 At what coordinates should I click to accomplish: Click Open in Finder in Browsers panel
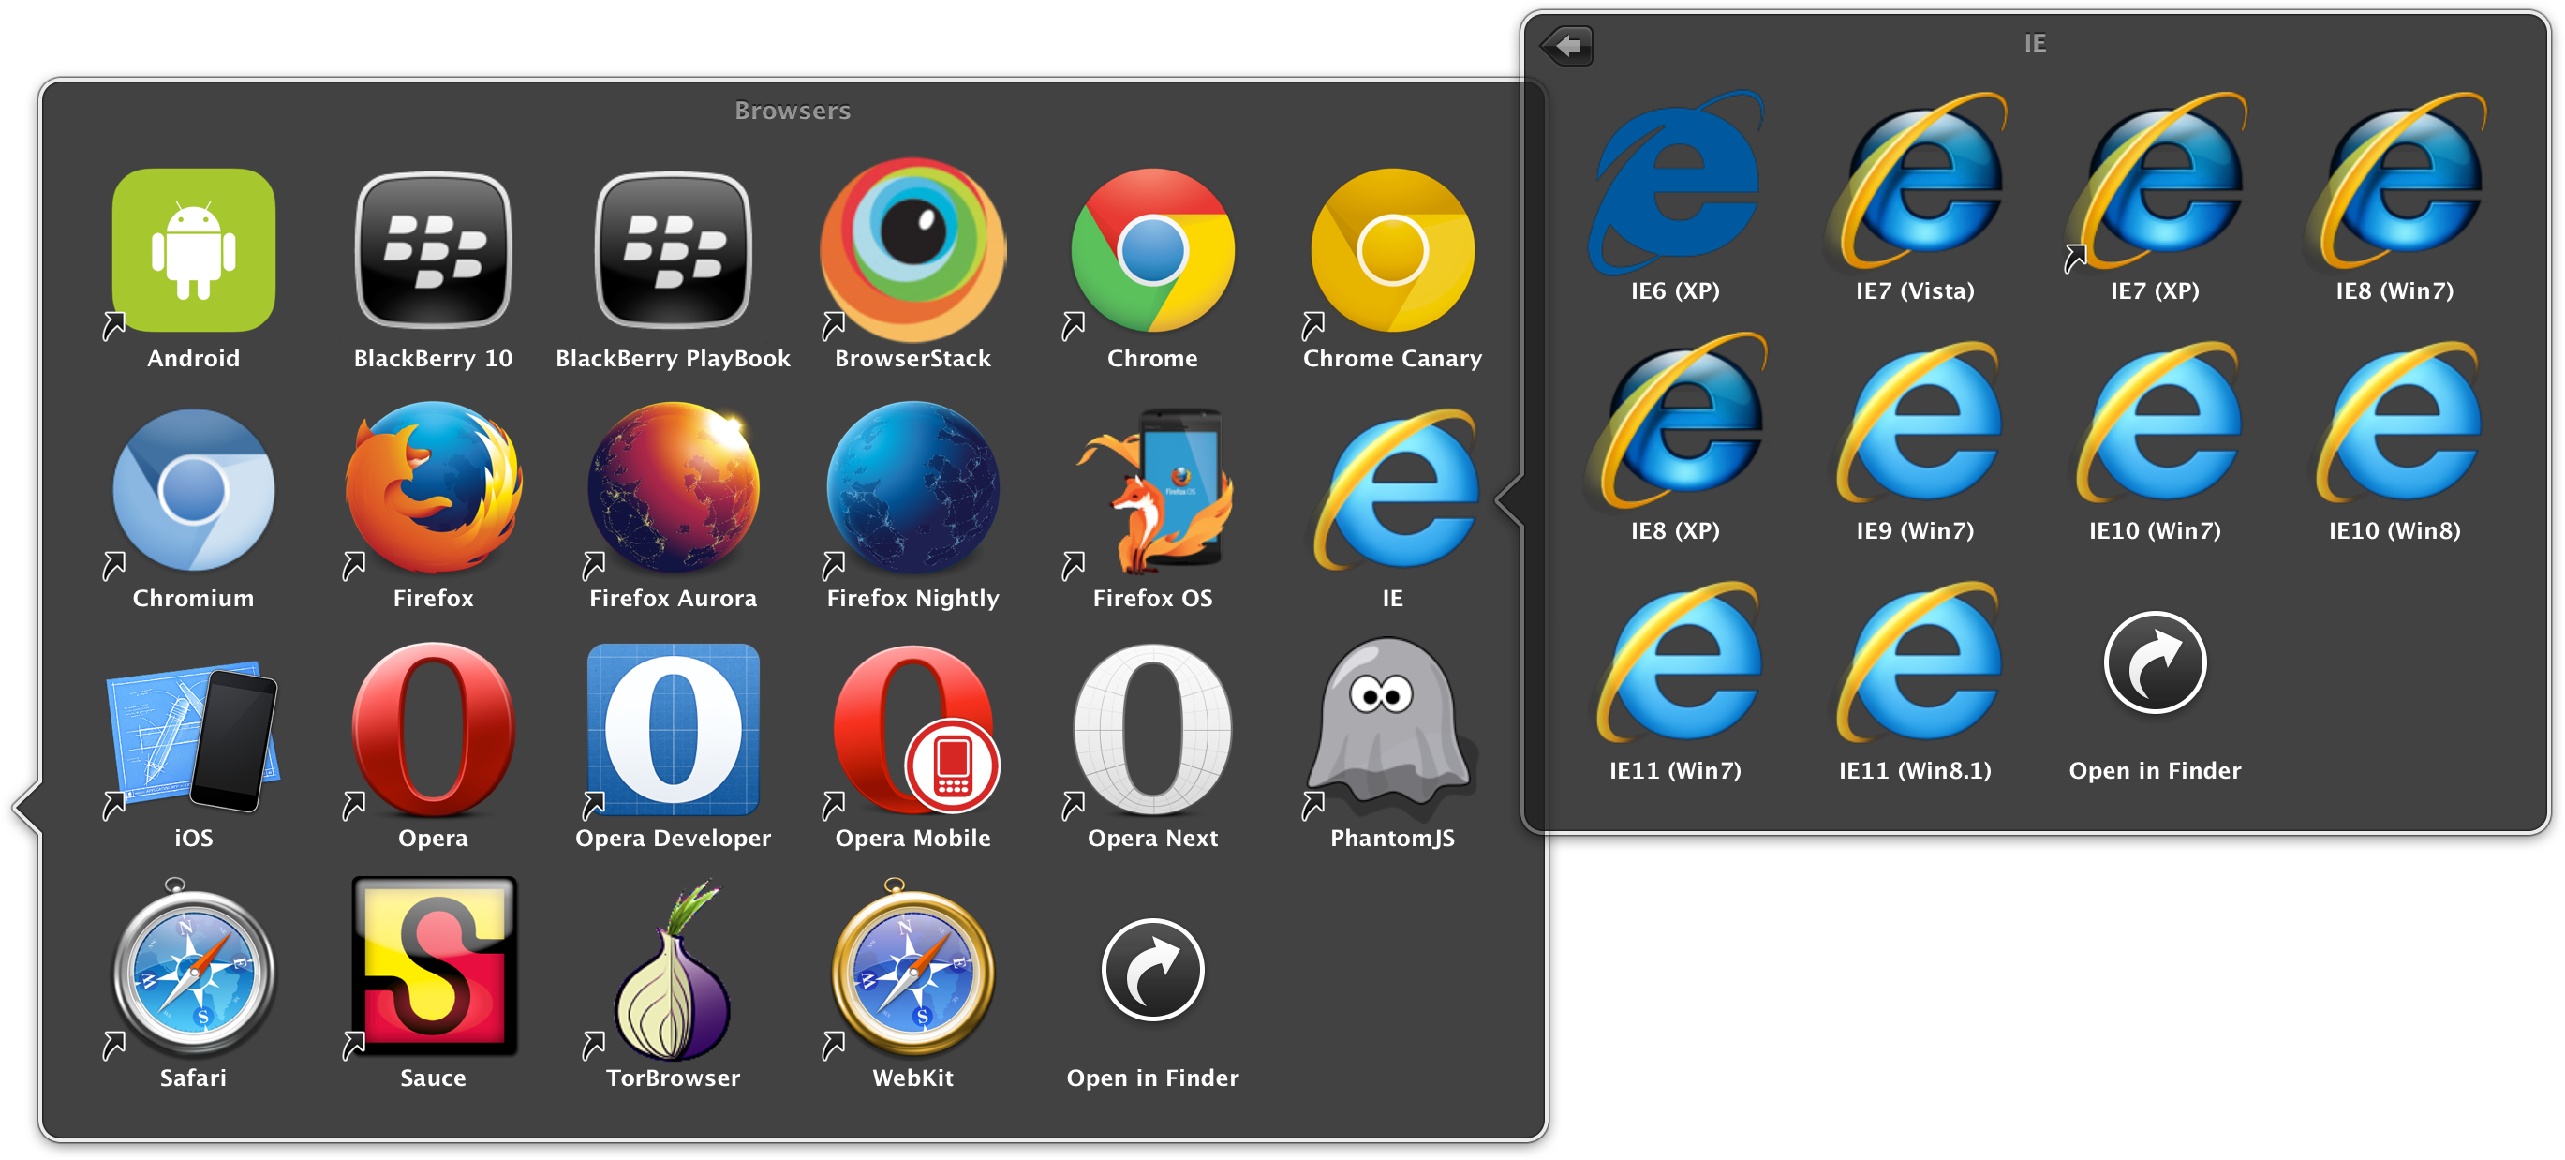point(1152,970)
